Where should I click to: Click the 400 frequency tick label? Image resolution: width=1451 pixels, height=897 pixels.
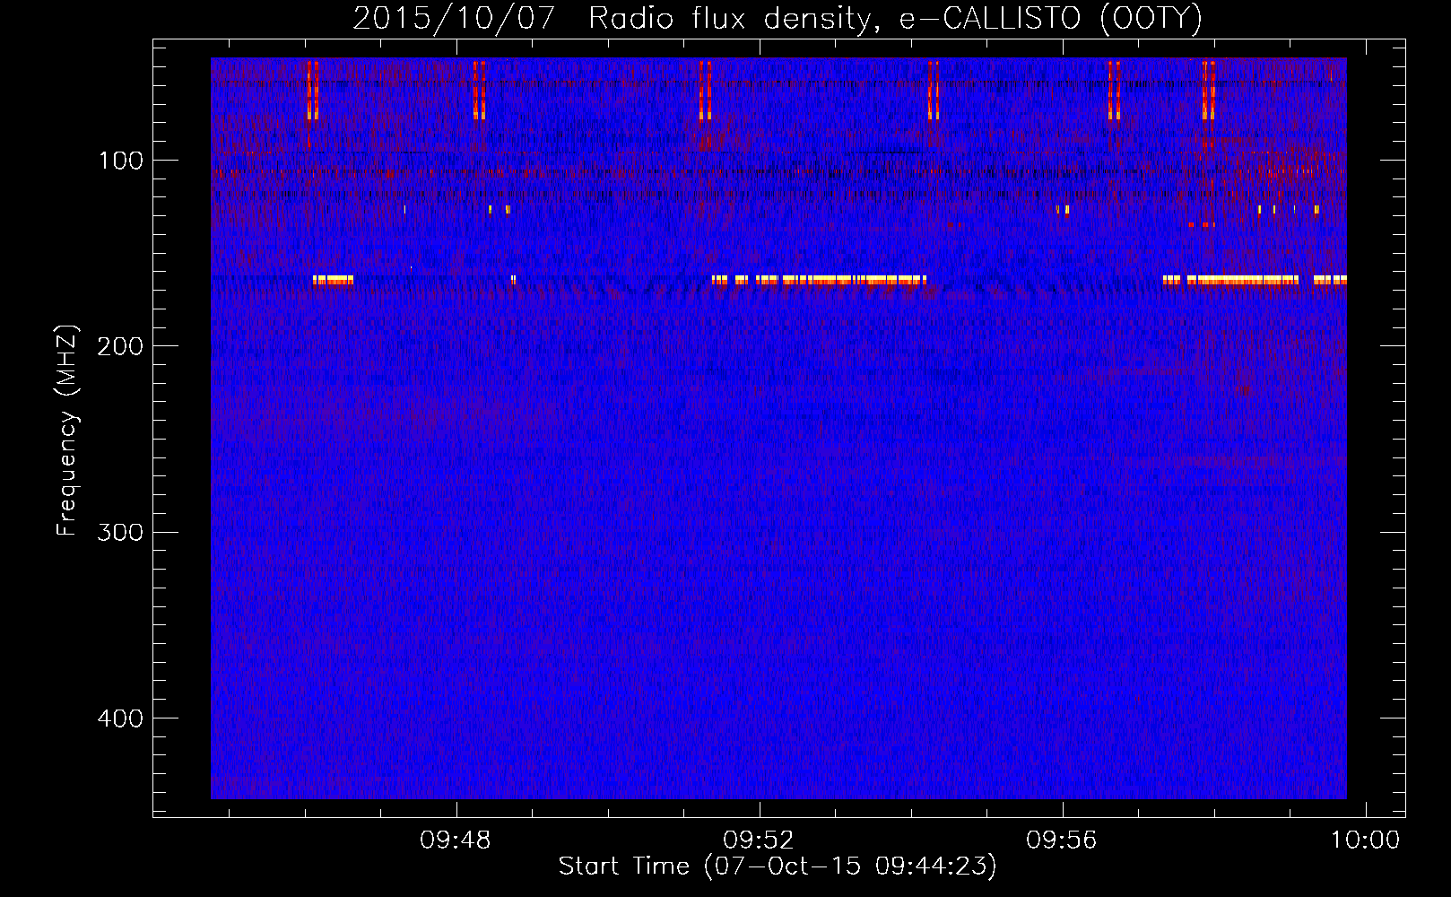coord(120,718)
